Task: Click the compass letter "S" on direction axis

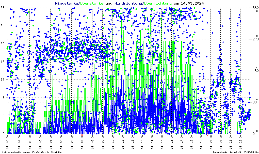Action: click(x=257, y=68)
